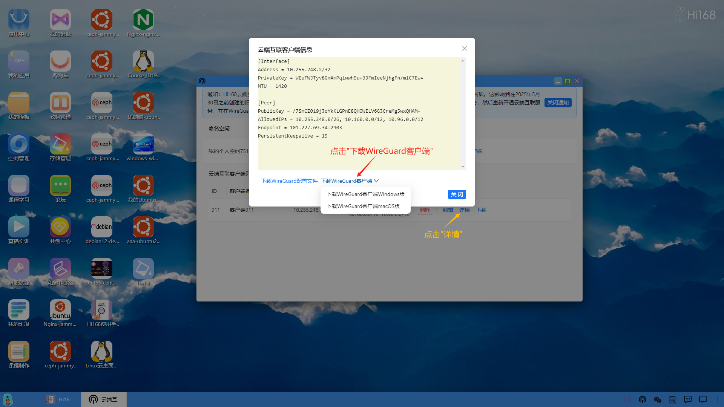The height and width of the screenshot is (407, 724).
Task: Click the 关闭 button in the client info dialog
Action: tap(457, 194)
